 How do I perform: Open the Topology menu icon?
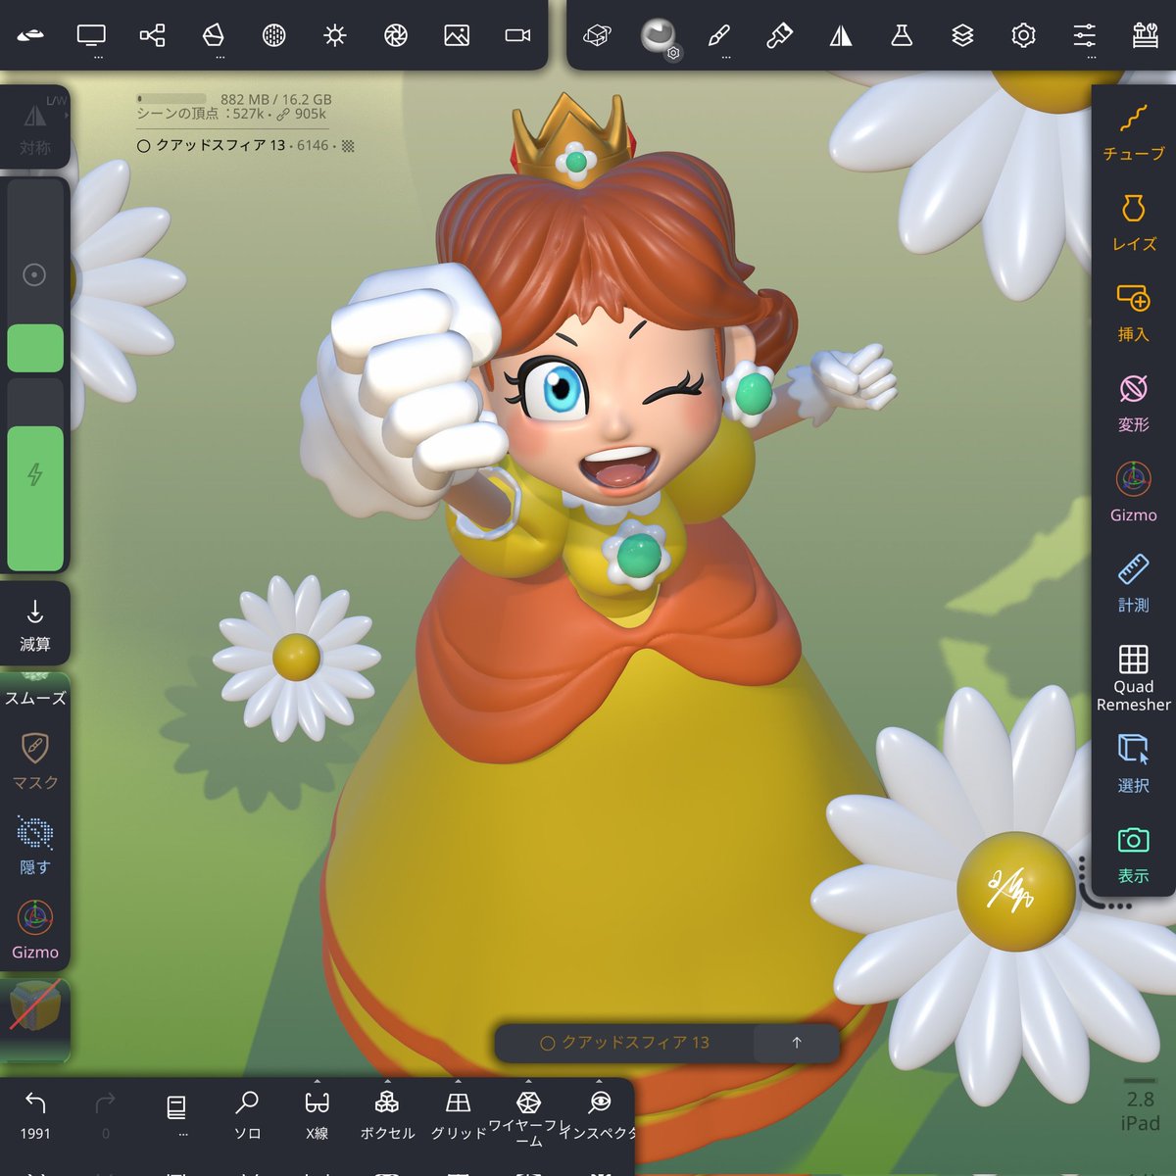213,36
